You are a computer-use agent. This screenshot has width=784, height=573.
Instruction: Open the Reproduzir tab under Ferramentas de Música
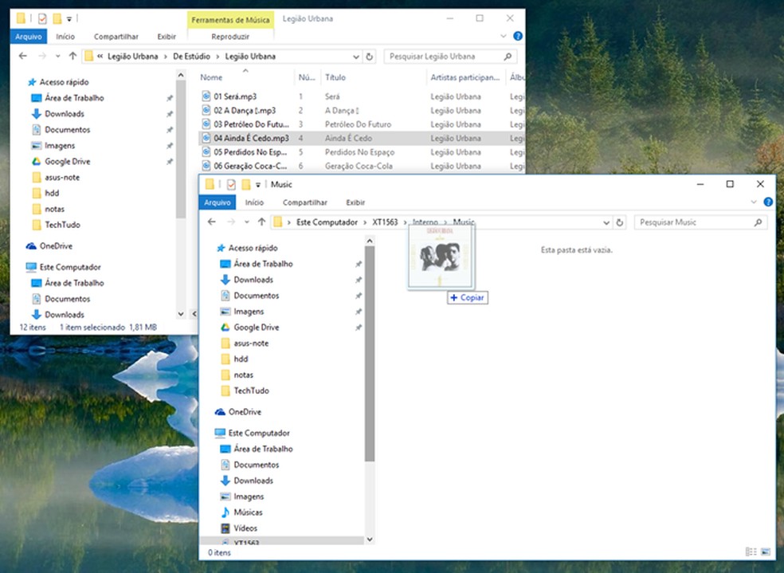click(230, 37)
